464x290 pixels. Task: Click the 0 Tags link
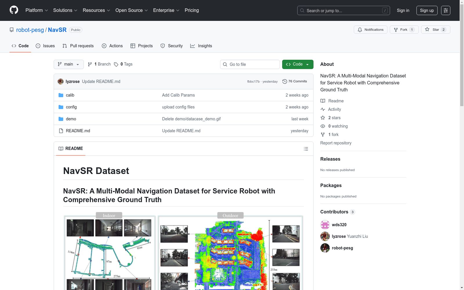click(123, 64)
